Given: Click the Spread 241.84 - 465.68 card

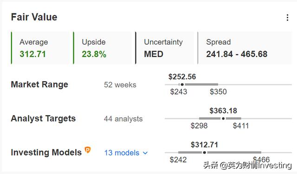Looking at the screenshot, I should click(245, 48).
